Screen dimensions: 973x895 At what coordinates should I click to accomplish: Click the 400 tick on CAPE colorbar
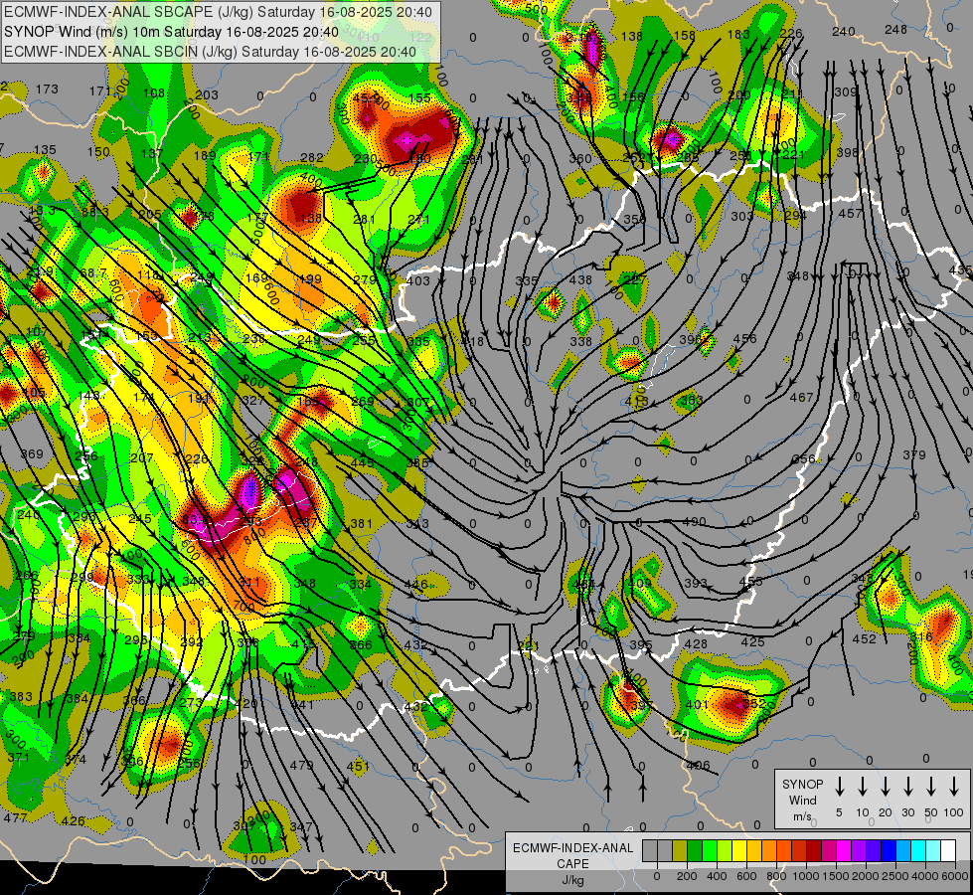coord(717,876)
